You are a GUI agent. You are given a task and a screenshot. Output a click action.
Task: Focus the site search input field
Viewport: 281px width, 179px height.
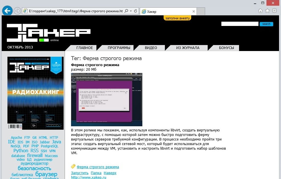pyautogui.click(x=240, y=24)
